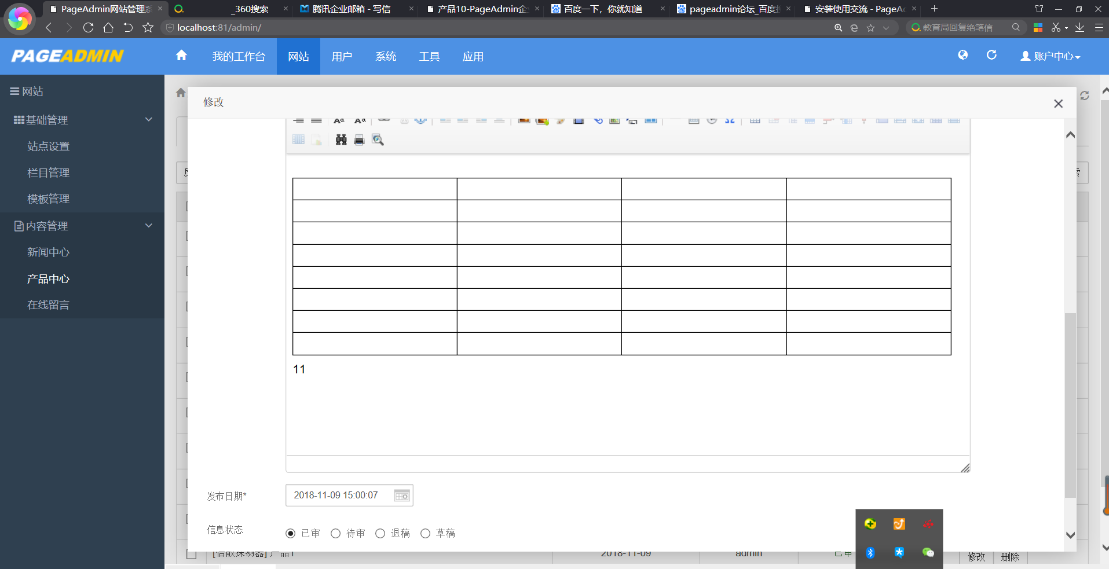
Task: Select the 退稿 status radio button
Action: pos(380,533)
